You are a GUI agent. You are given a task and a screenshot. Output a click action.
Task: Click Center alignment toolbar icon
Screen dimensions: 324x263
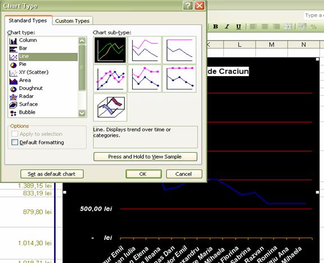(x=265, y=26)
